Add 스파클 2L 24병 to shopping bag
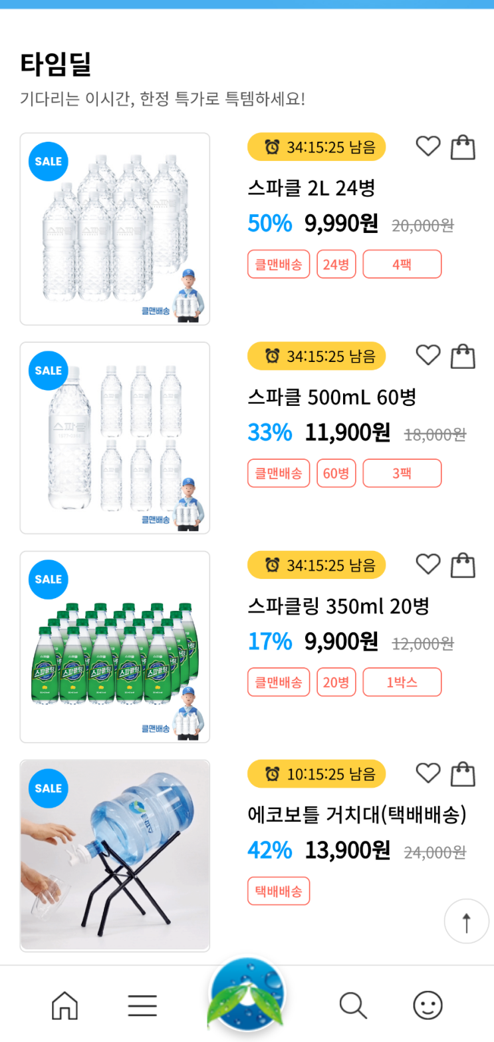The image size is (494, 1042). (463, 147)
